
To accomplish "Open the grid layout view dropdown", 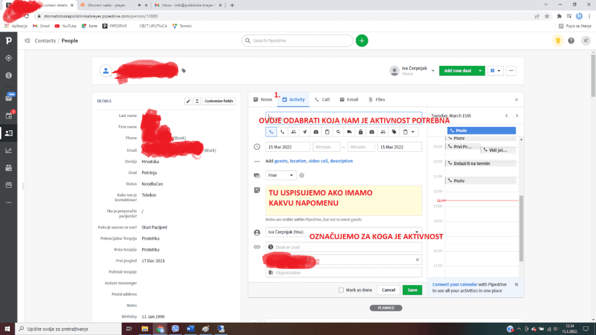I will coord(496,70).
